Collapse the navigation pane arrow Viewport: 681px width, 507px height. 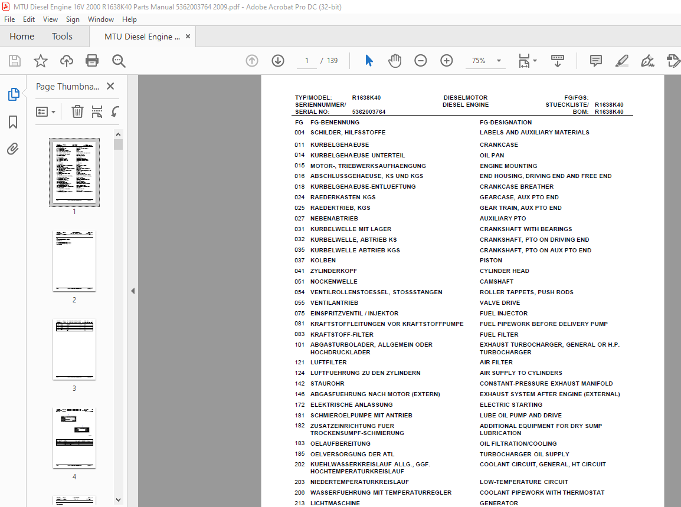tap(133, 291)
